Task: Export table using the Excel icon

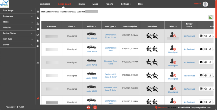Action: (211, 17)
